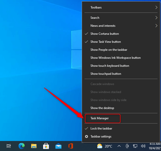Click the weather 20°C widget

105,146
